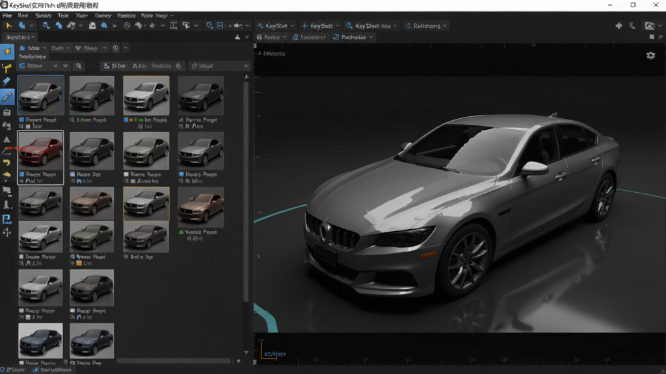
Task: Click the blue chain link toolbar icon
Action: click(x=46, y=26)
